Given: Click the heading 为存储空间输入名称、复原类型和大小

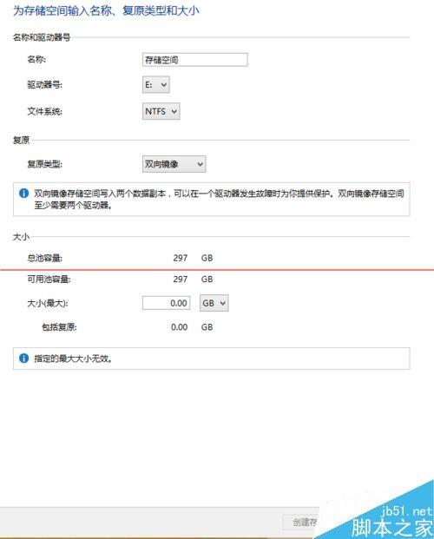Looking at the screenshot, I should 106,10.
